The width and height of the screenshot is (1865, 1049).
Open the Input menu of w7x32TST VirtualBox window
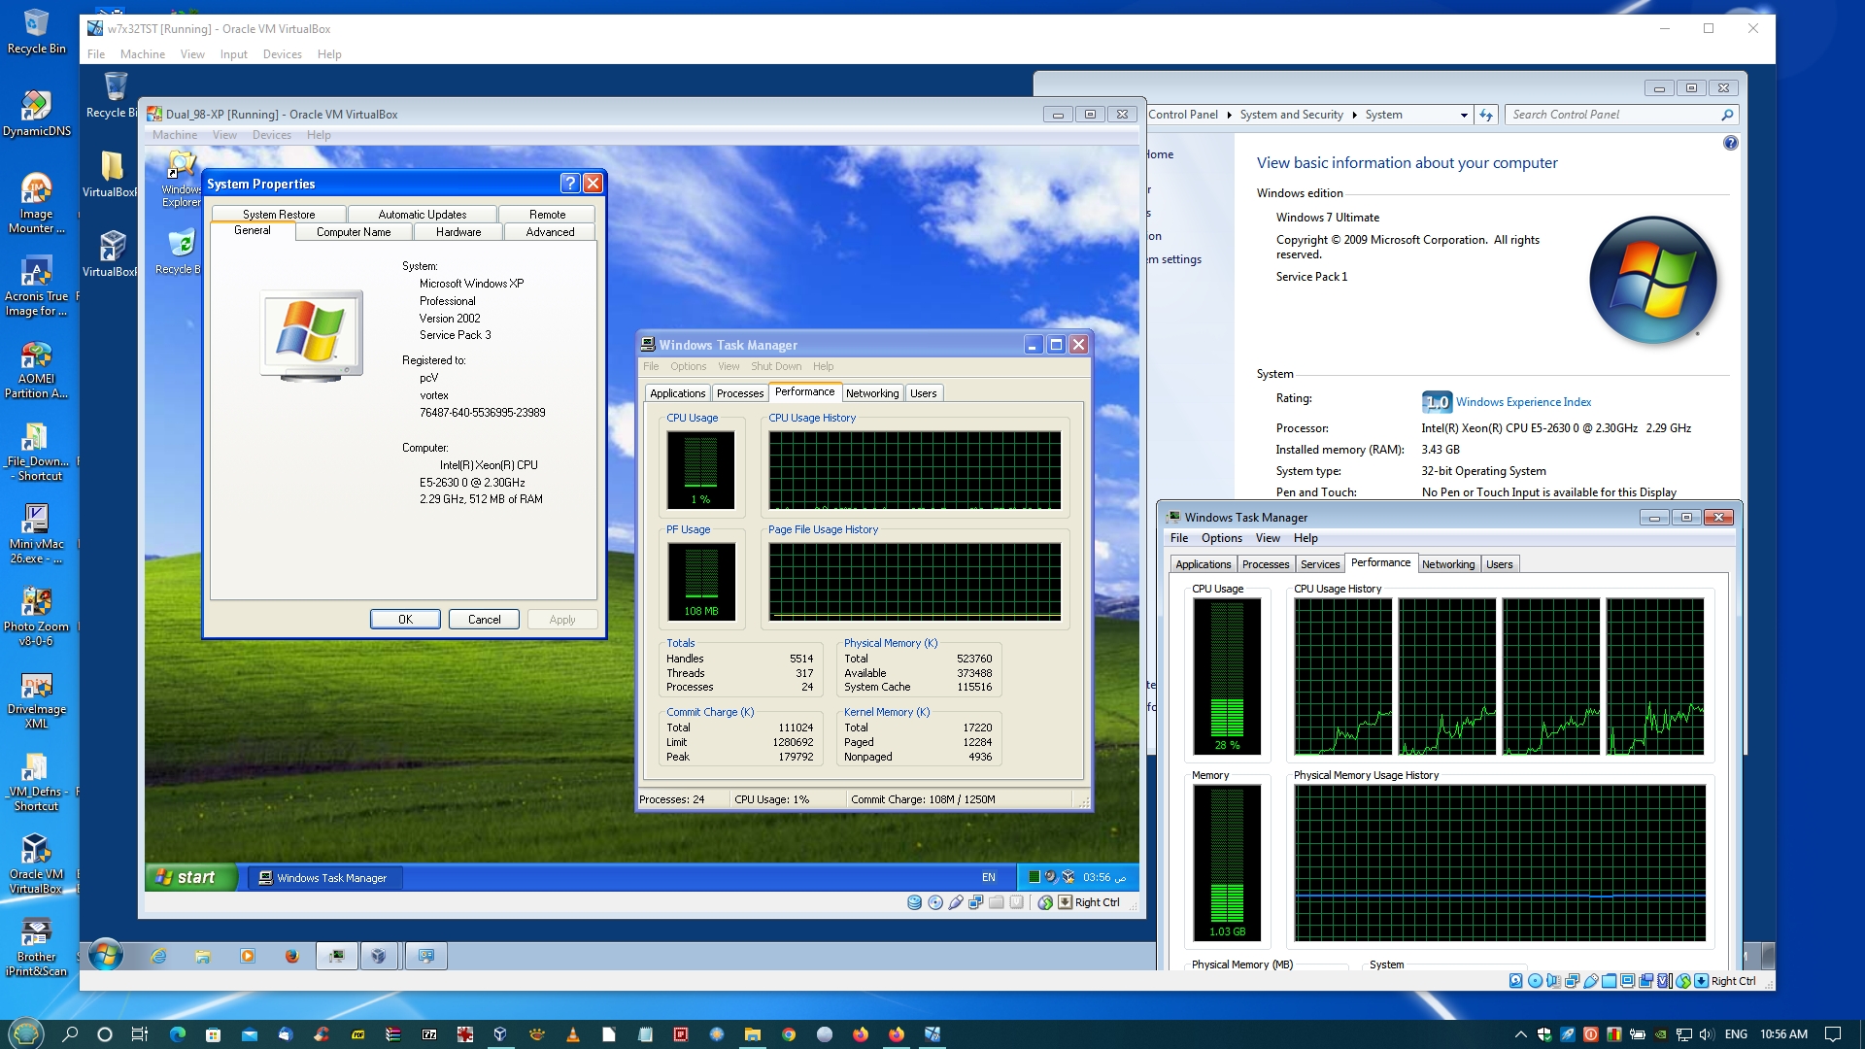click(x=233, y=54)
